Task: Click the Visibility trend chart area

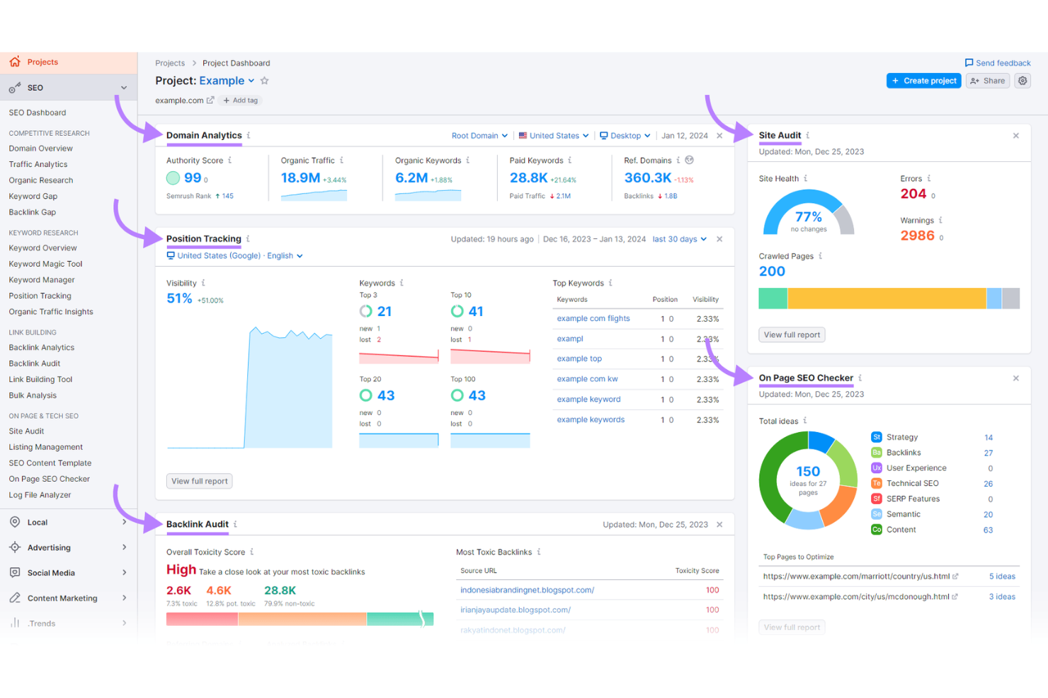Action: [249, 387]
